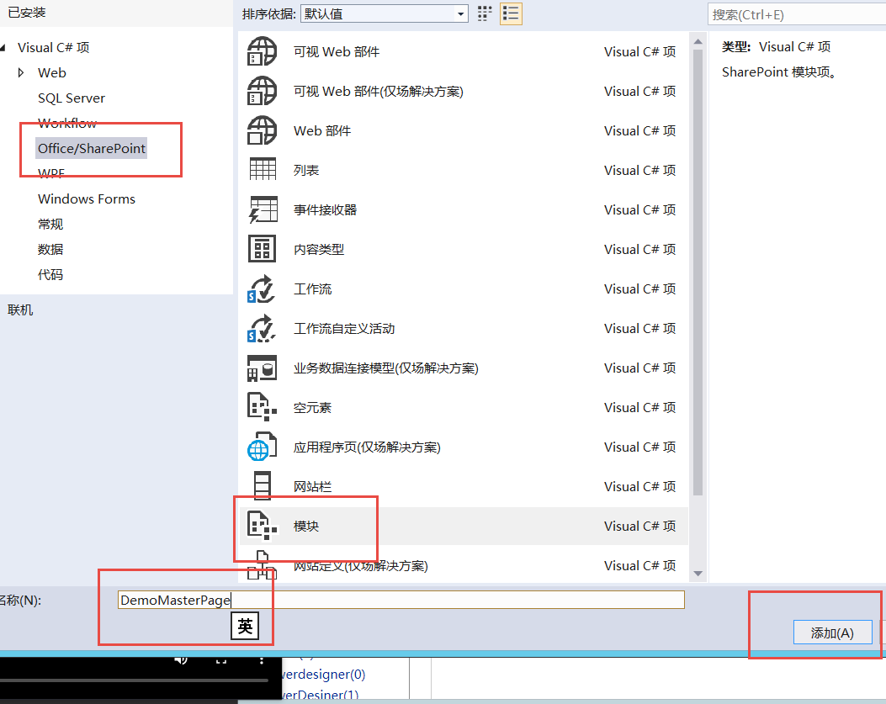
Task: Select the Windows Forms category
Action: (x=87, y=198)
